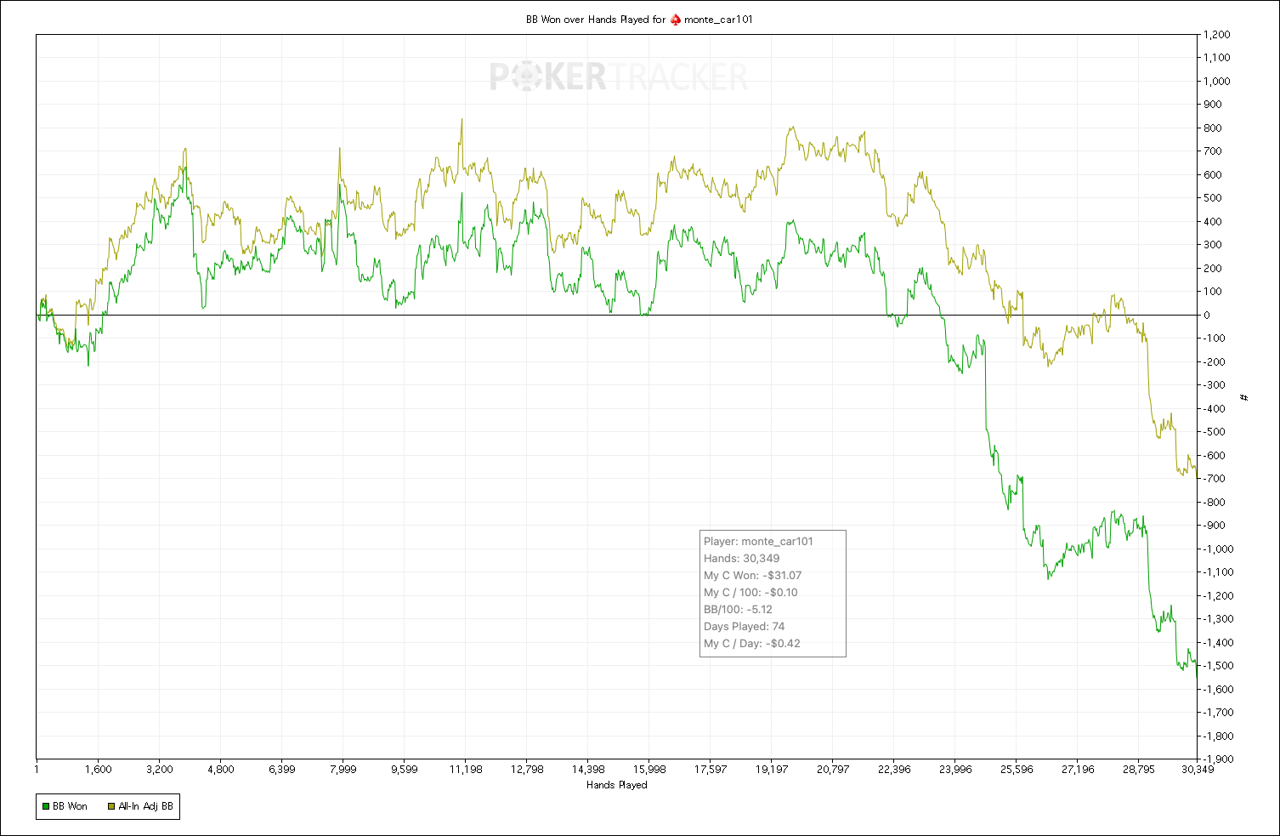
Task: Click the -1,900 label on y-axis
Action: [x=1218, y=759]
